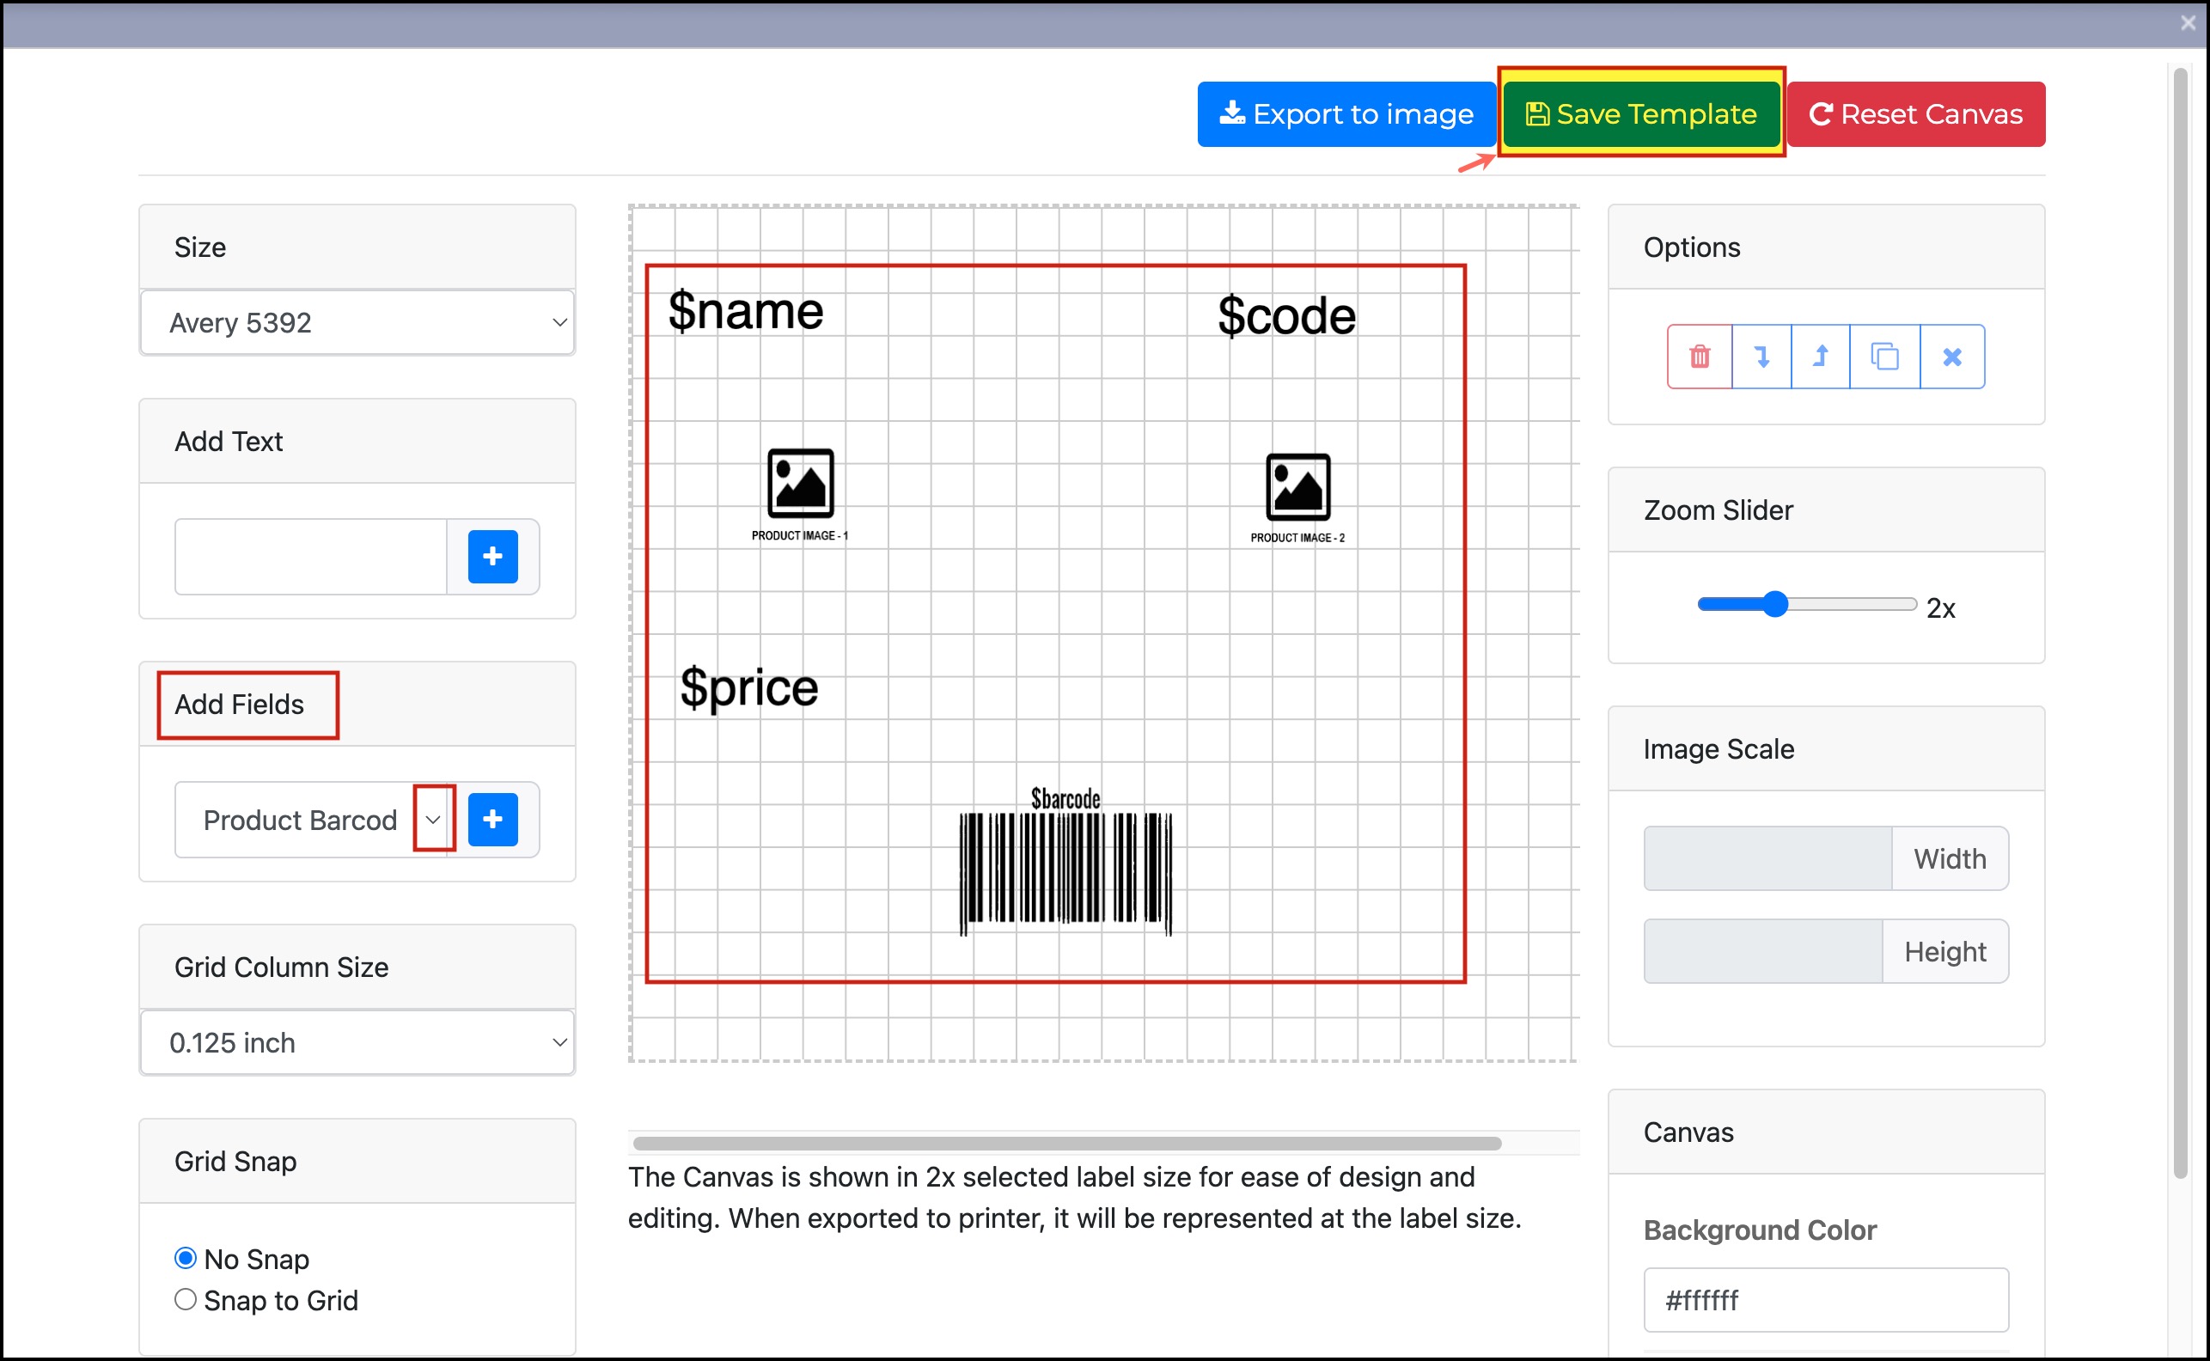Click the bring forward arrow icon
The image size is (2210, 1361).
point(1820,357)
